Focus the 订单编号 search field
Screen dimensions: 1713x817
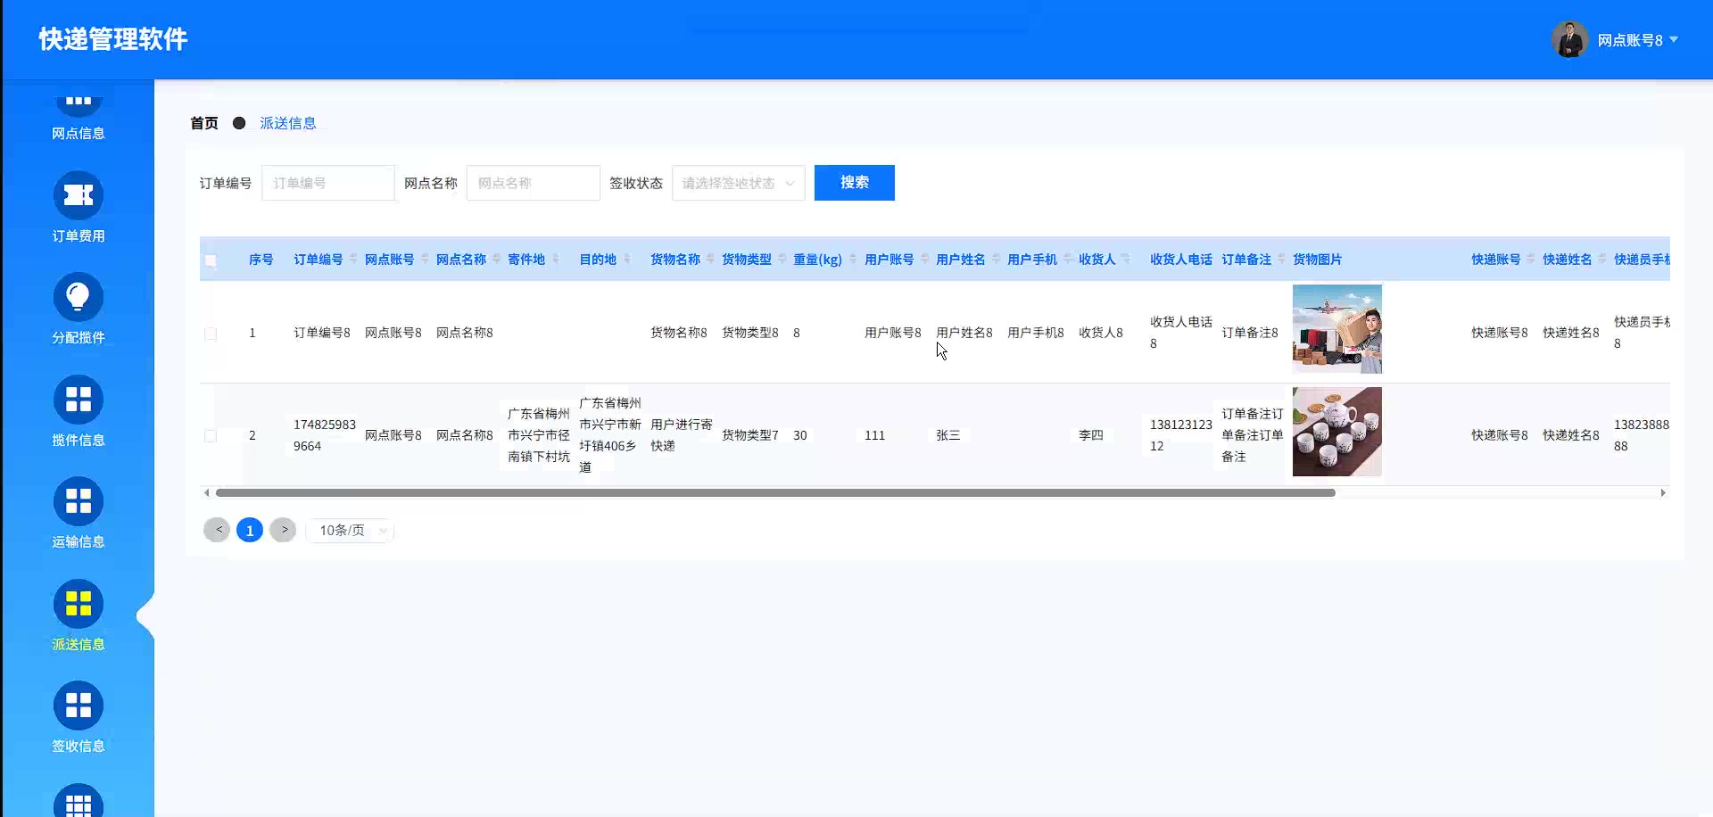pos(327,183)
